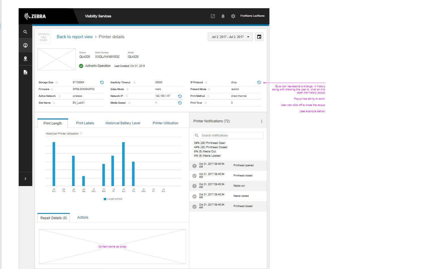Open the search icon in left sidebar
Screen dimensions: 437x269
coord(25,32)
